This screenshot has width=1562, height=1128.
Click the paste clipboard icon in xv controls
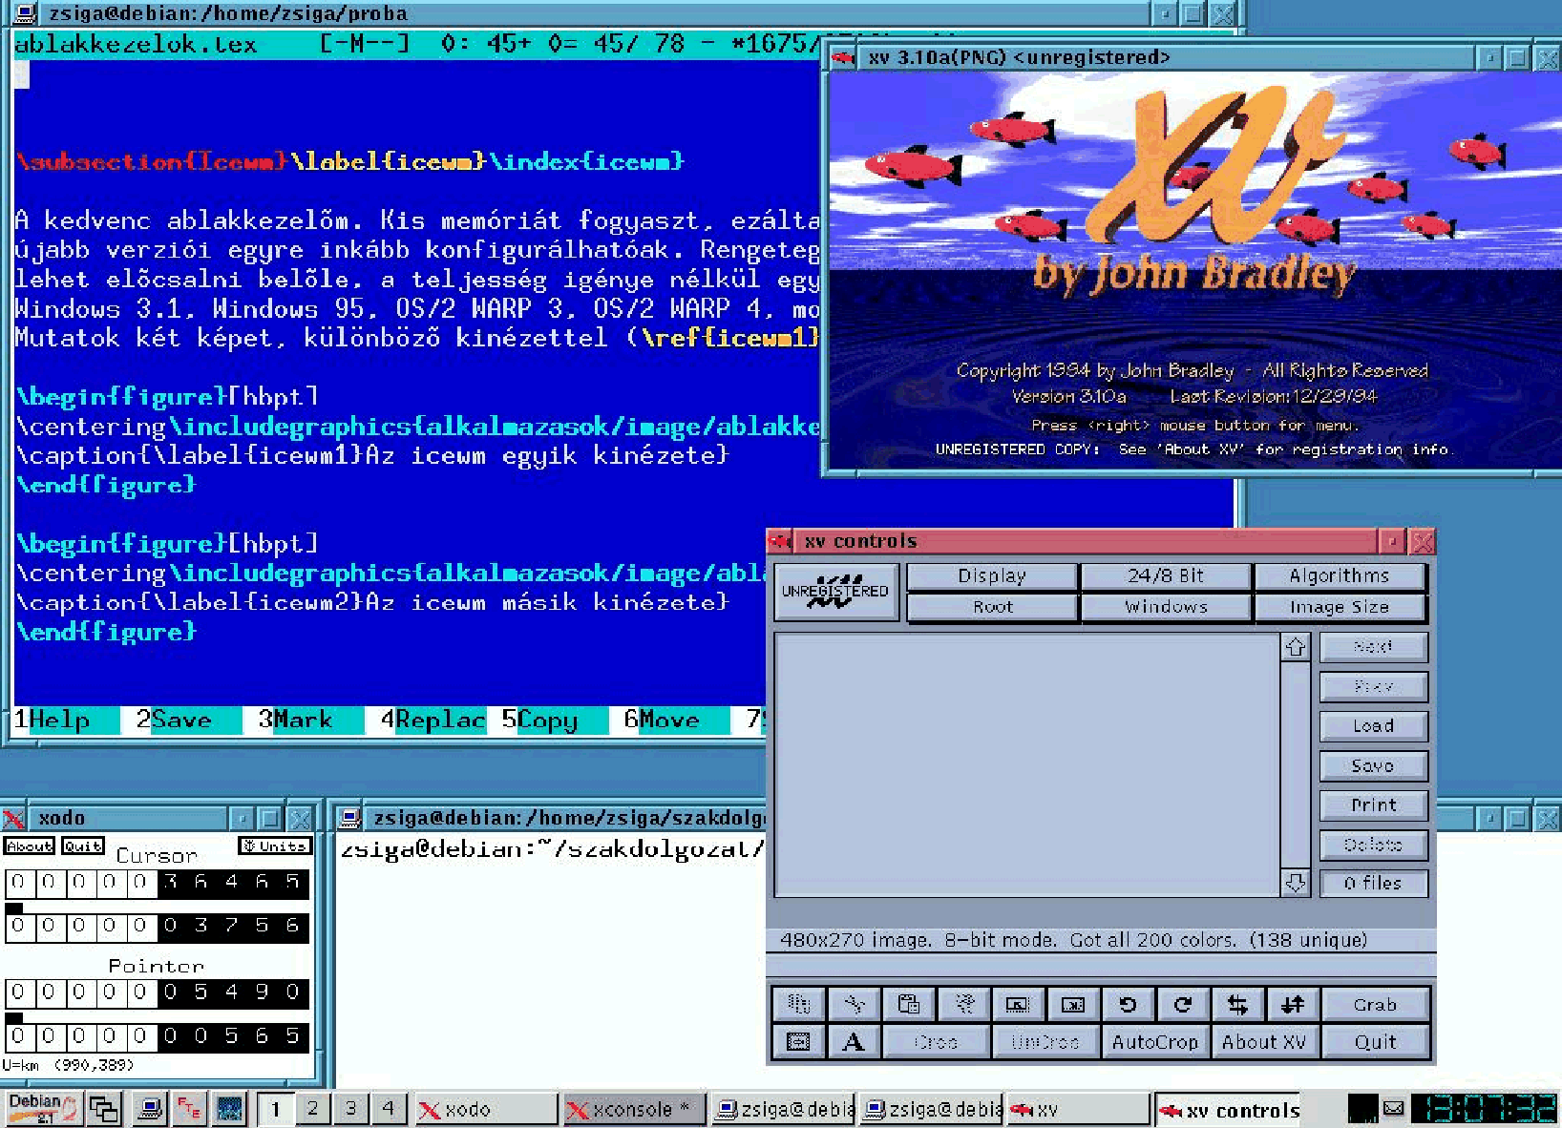tap(909, 1004)
